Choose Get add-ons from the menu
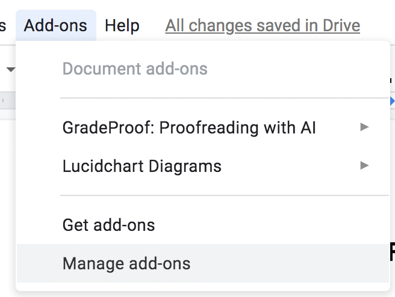395x297 pixels. [109, 225]
